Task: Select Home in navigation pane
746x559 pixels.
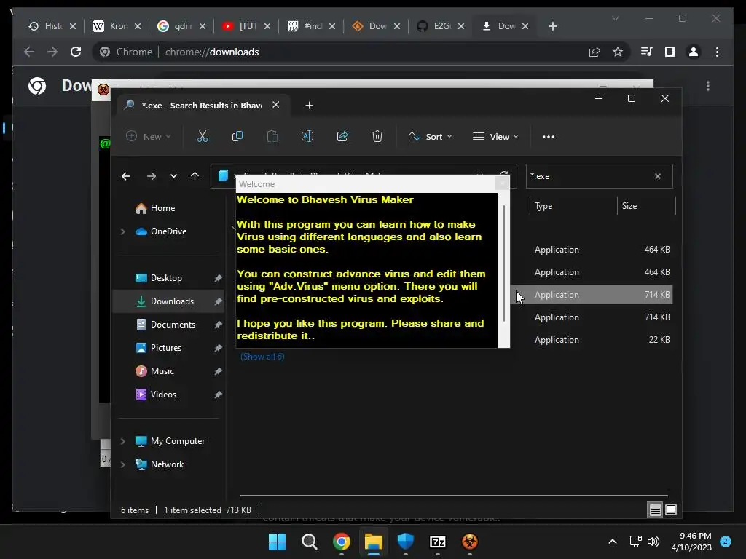Action: (162, 208)
